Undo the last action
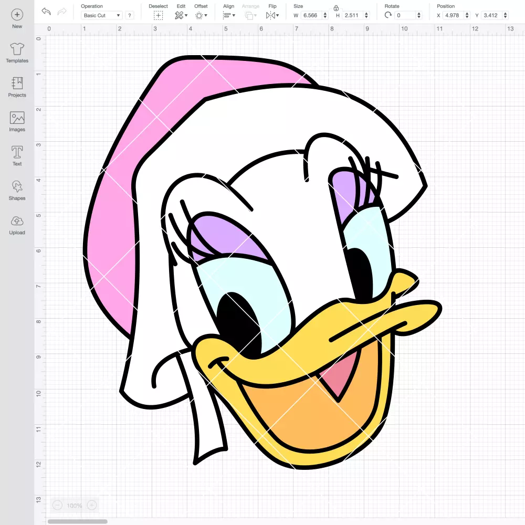 [x=46, y=12]
